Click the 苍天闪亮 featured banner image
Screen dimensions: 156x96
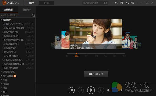click(96, 34)
